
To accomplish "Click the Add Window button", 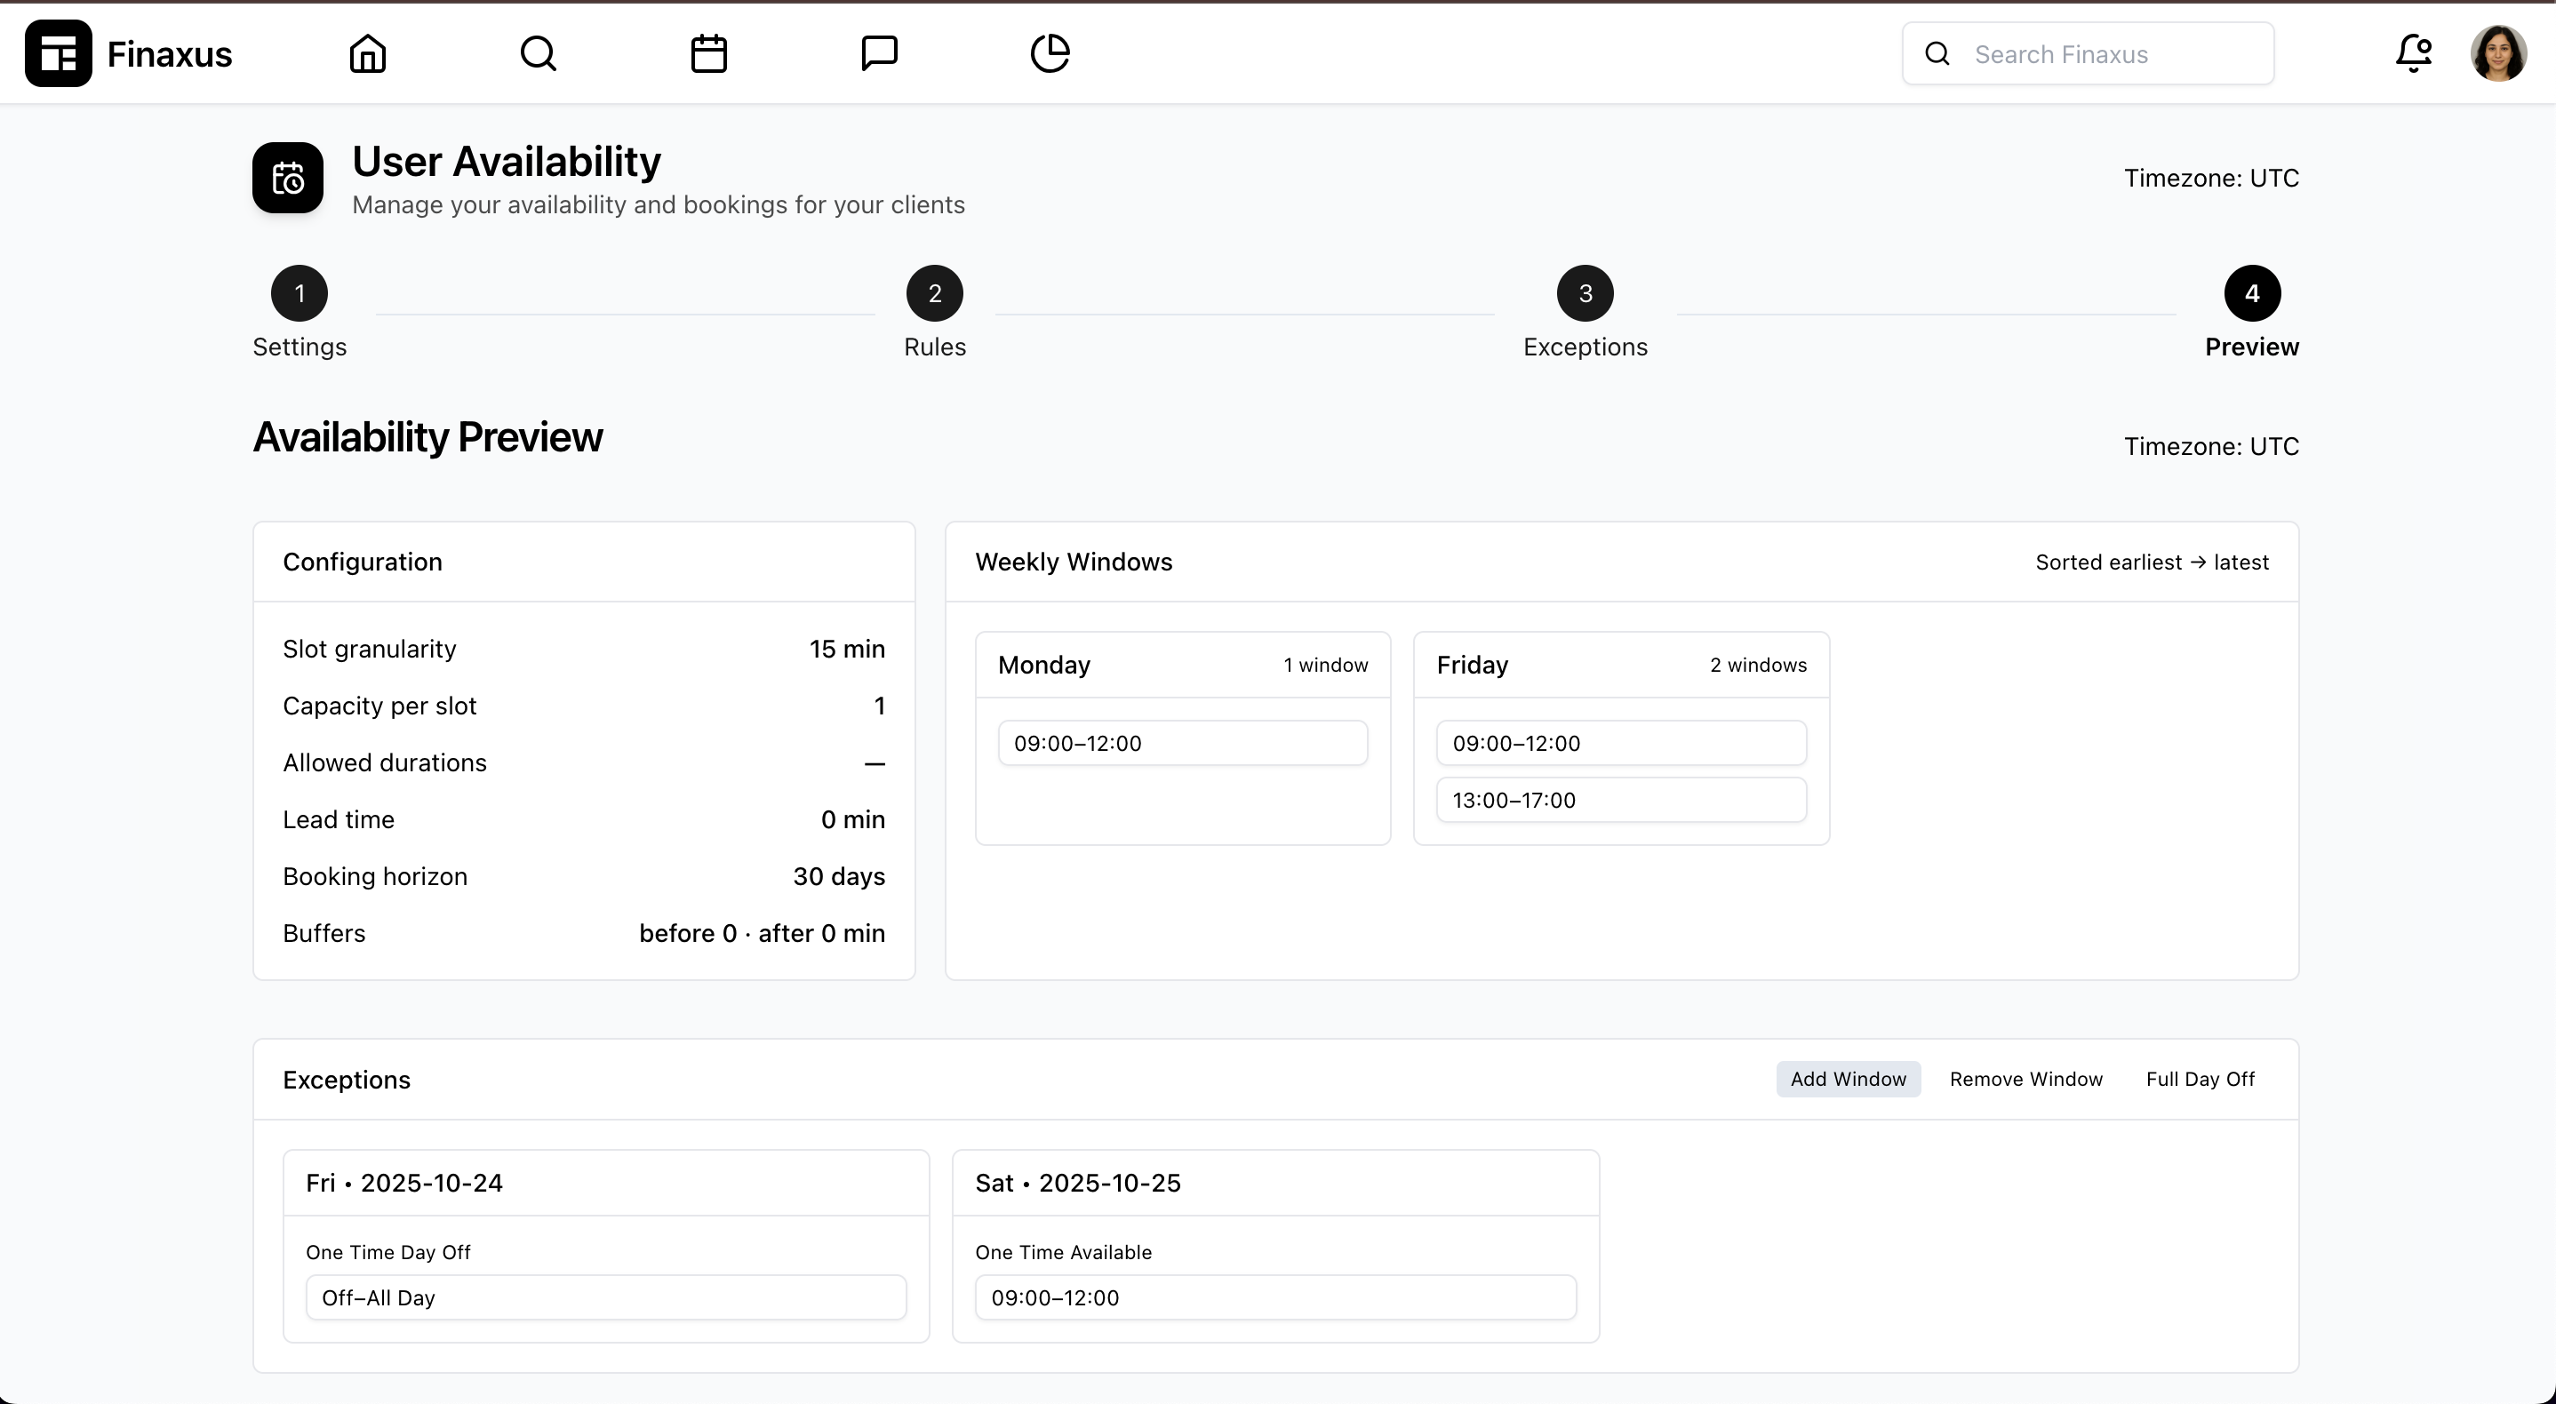I will coord(1848,1079).
